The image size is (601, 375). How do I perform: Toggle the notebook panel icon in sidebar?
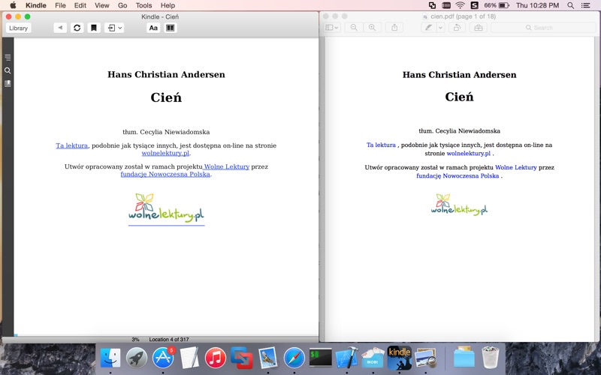(8, 84)
